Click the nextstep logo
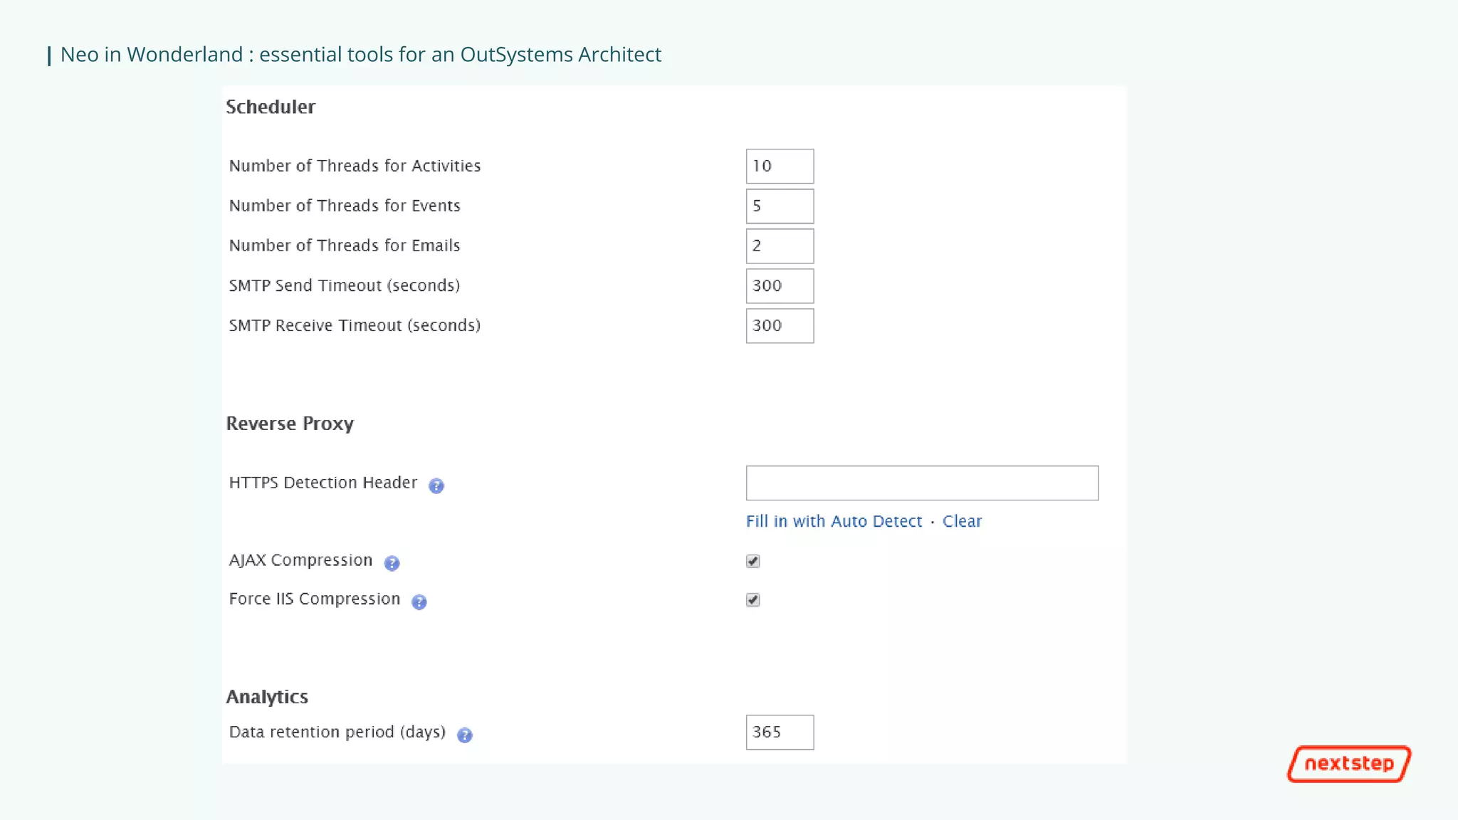This screenshot has width=1458, height=820. pyautogui.click(x=1348, y=764)
